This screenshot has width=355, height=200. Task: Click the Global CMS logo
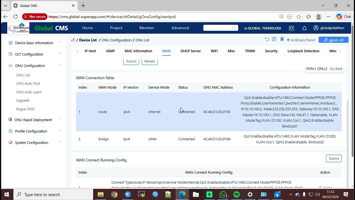tap(18, 28)
